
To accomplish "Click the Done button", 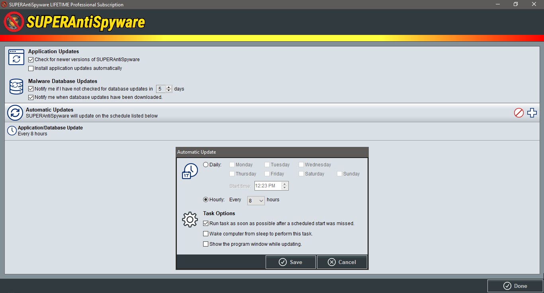I will (515, 286).
